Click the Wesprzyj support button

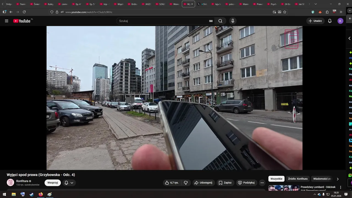pos(53,183)
